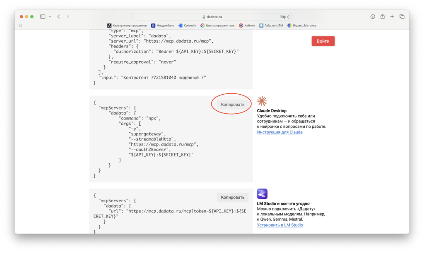This screenshot has height=253, width=424.
Task: Open Яндекс.Метрика bookmark
Action: pyautogui.click(x=302, y=25)
